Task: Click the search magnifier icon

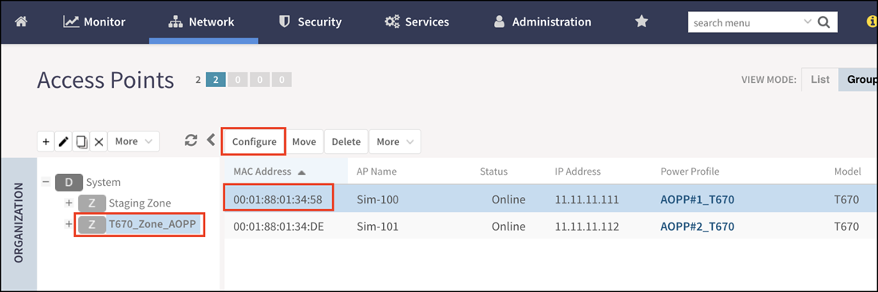Action: point(824,23)
